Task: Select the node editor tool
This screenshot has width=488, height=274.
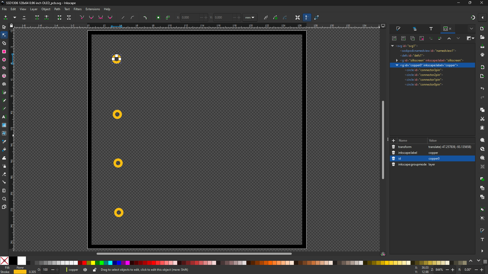Action: coord(4,35)
